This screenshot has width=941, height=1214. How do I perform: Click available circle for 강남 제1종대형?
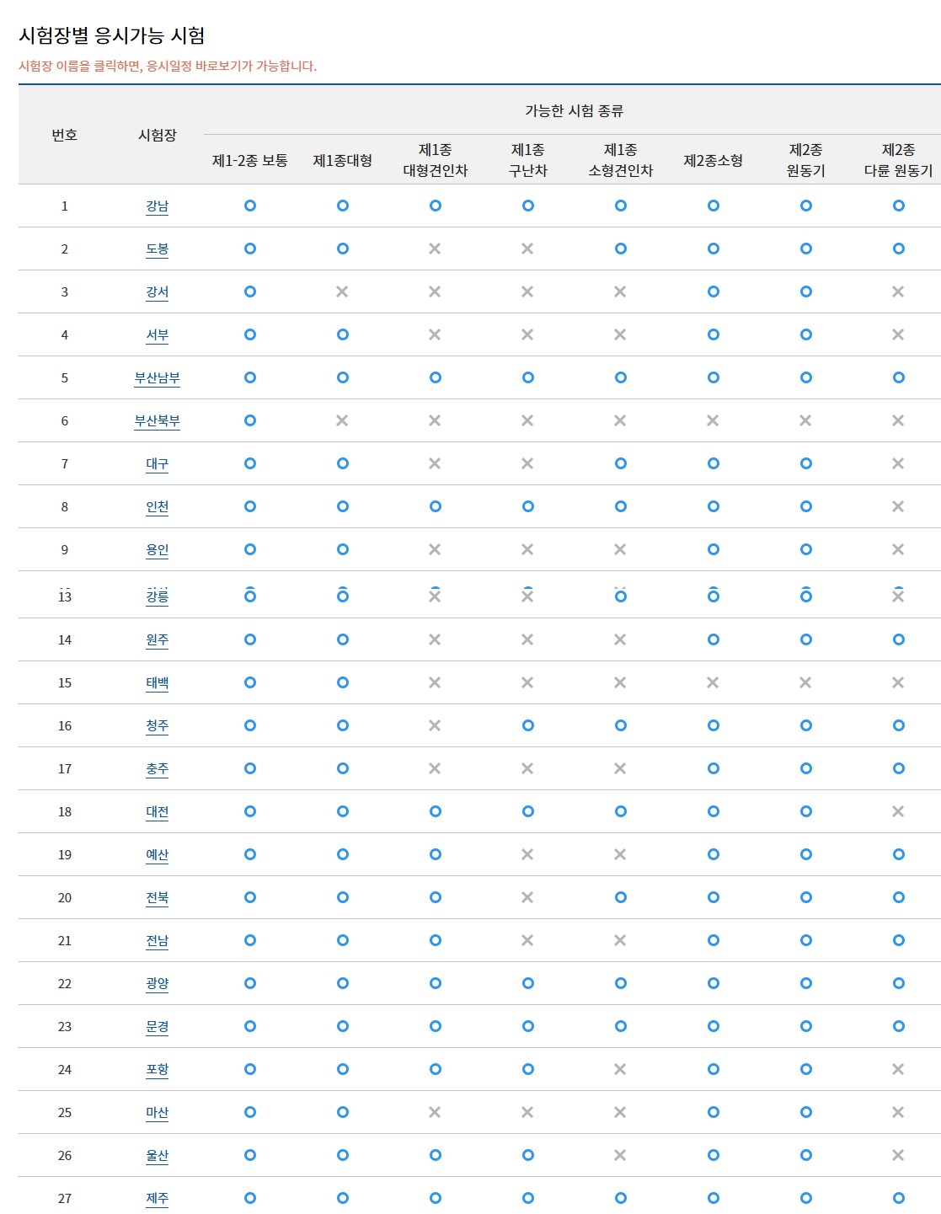(343, 206)
